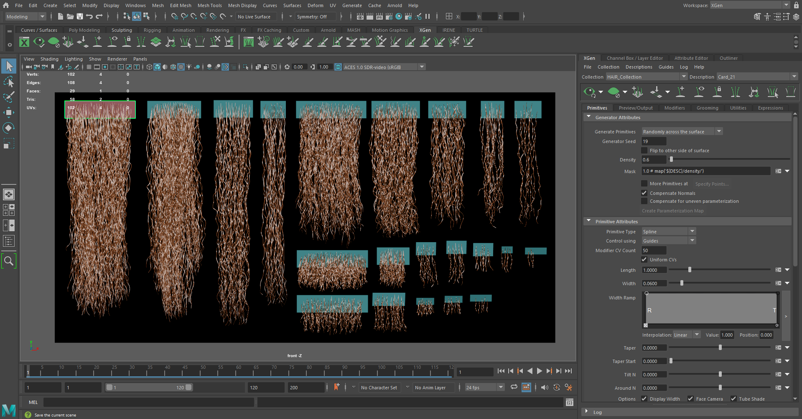Click the play forward button

click(540, 371)
